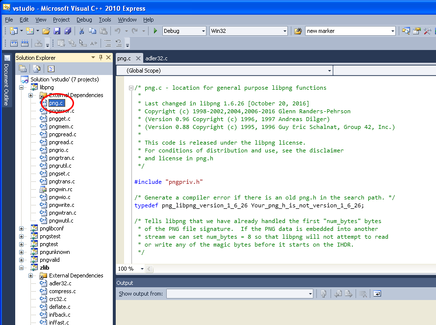Select pngwin.rc resource file
The image size is (436, 325).
coord(61,189)
